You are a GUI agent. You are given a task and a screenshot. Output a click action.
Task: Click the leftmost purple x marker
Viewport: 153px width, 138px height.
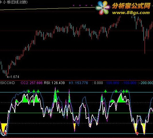click(x=74, y=5)
